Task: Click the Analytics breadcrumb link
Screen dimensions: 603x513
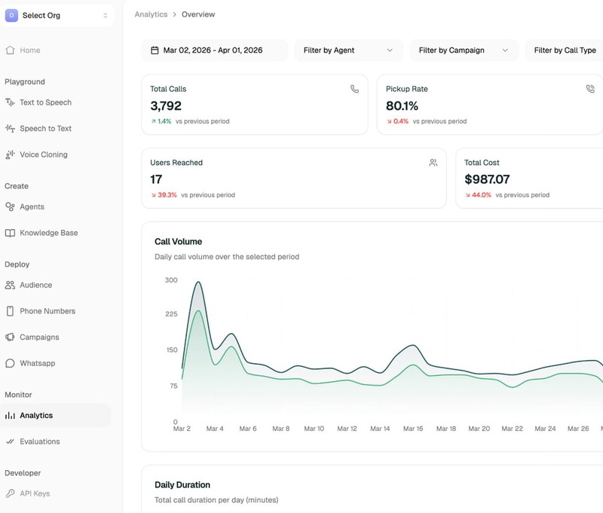Action: click(x=151, y=14)
